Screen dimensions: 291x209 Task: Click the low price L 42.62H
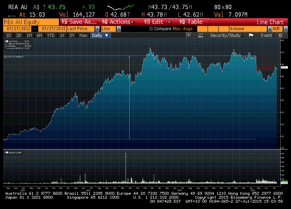coord(191,15)
